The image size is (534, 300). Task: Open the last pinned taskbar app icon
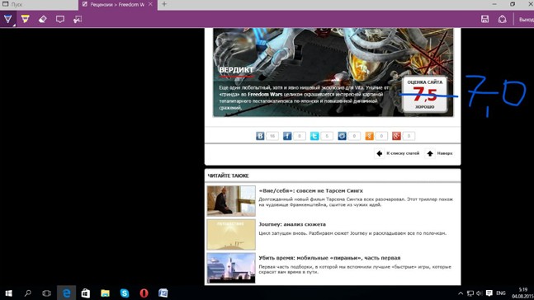click(x=163, y=293)
